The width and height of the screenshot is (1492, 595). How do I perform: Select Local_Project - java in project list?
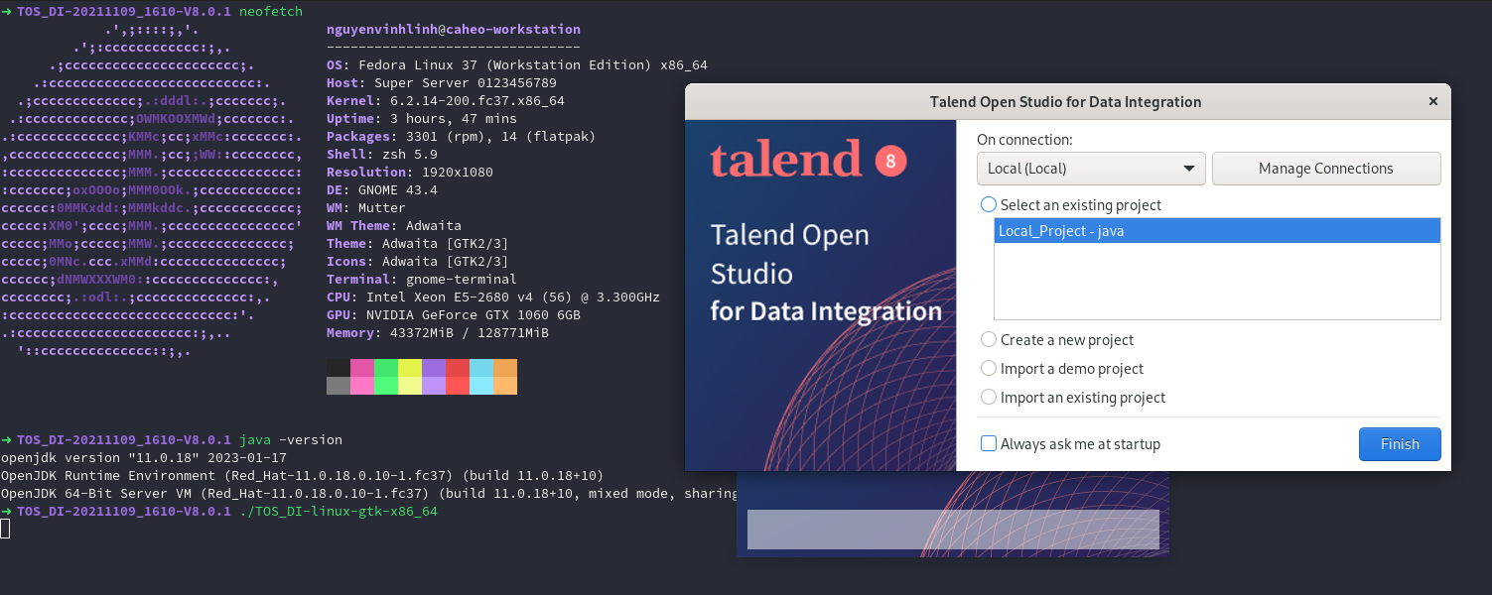(1217, 231)
